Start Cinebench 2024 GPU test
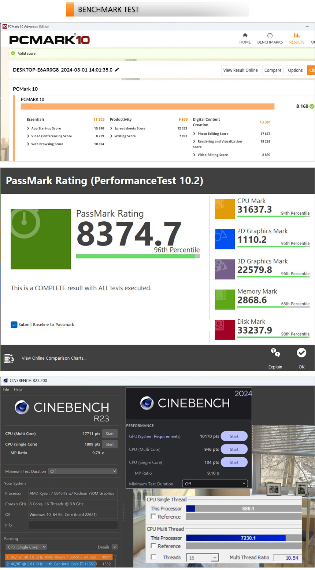 (234, 436)
